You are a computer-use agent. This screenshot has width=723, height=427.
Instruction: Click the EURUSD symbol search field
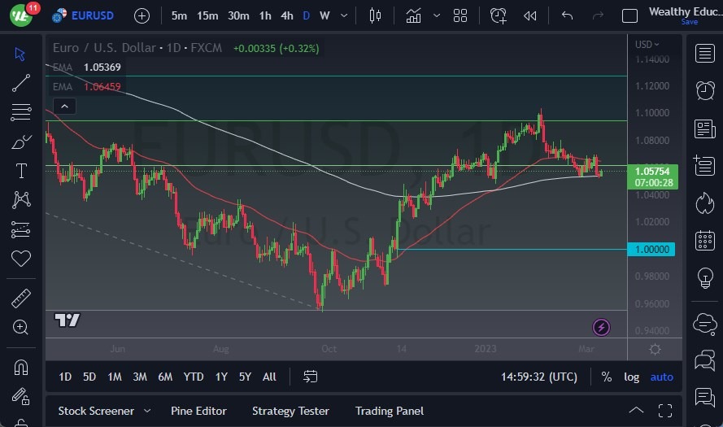[91, 15]
